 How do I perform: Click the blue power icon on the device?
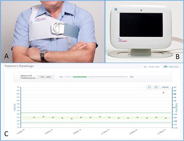pyautogui.click(x=116, y=9)
